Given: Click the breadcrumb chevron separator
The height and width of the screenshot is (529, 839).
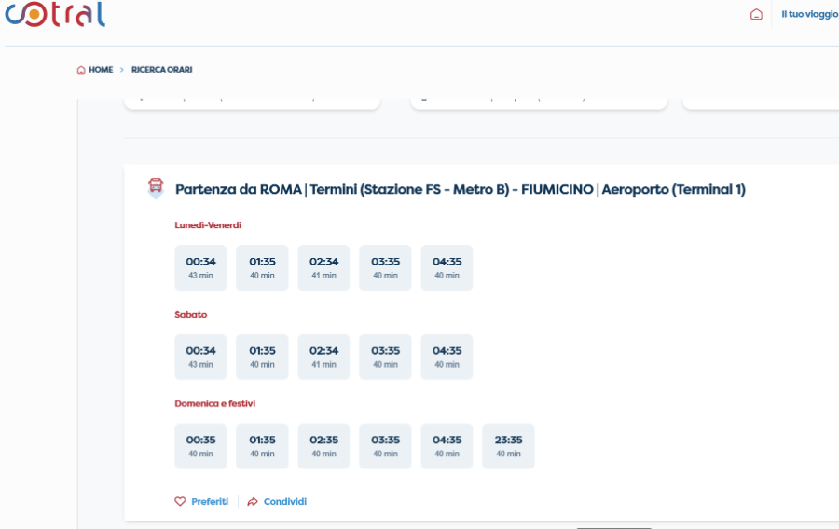Looking at the screenshot, I should coord(122,70).
